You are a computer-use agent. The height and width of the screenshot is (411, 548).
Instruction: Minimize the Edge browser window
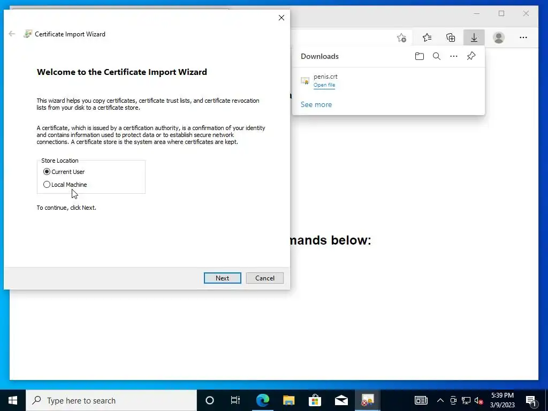tap(477, 13)
